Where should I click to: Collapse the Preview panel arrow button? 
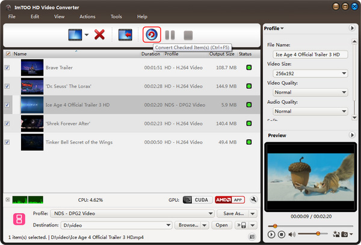click(x=352, y=135)
